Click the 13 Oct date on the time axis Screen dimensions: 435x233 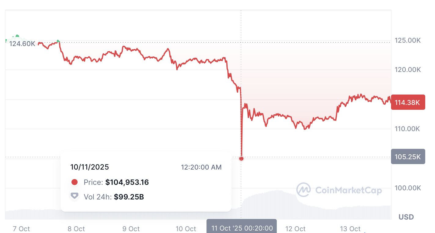(x=350, y=229)
